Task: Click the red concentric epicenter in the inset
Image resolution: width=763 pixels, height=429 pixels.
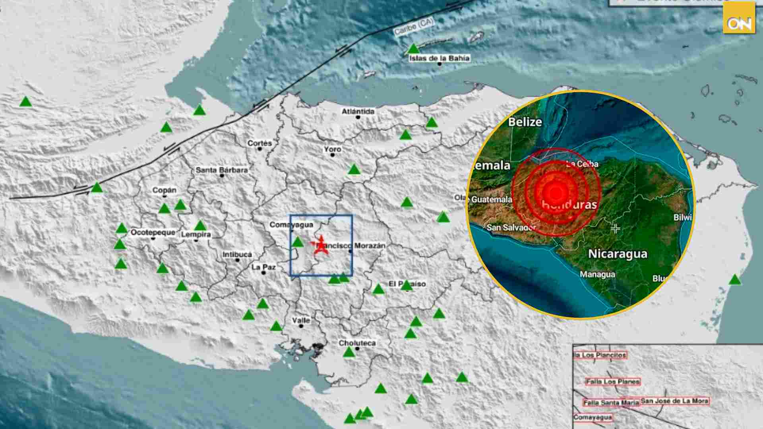Action: (x=556, y=193)
